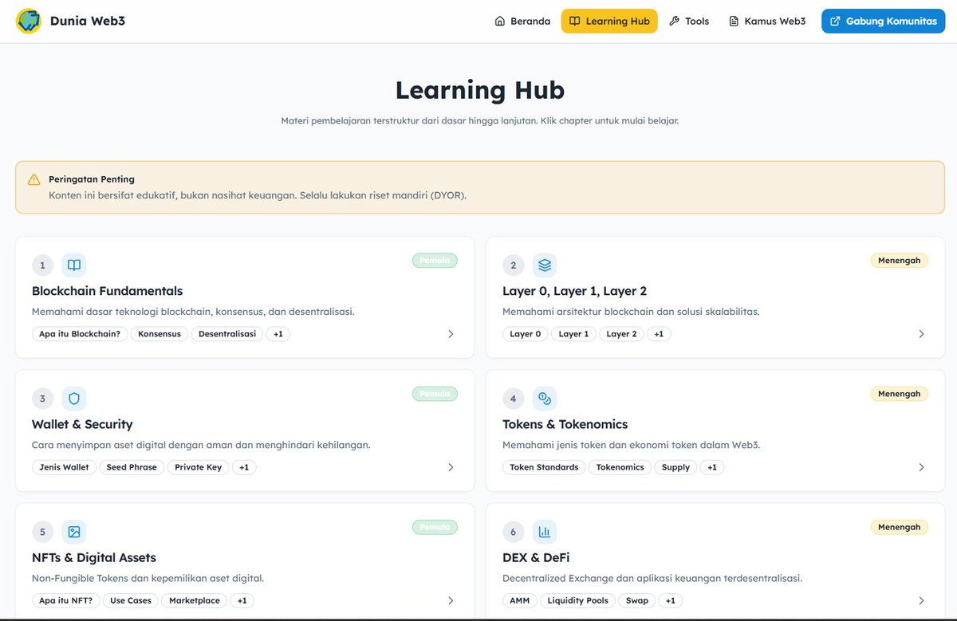Open Kamus Web3 from the navigation bar

767,21
